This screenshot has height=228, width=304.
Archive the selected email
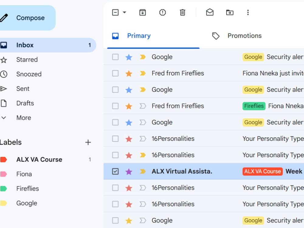[143, 12]
